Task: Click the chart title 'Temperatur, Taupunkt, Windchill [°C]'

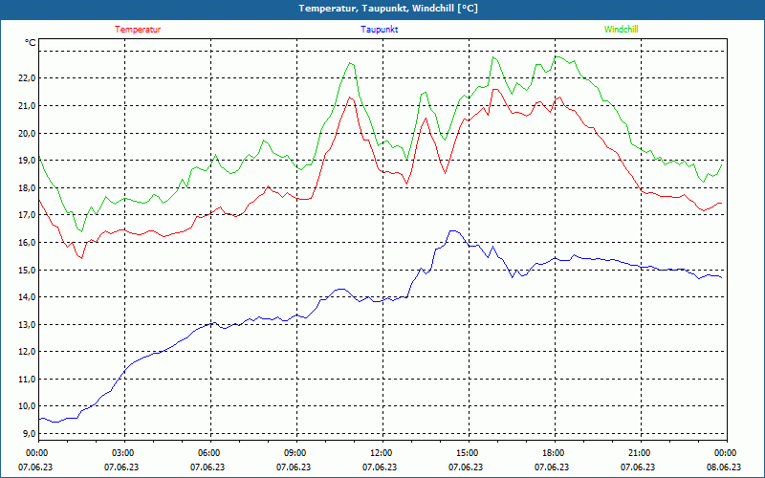Action: point(388,9)
